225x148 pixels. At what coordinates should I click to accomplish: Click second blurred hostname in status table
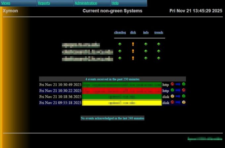tap(88, 52)
